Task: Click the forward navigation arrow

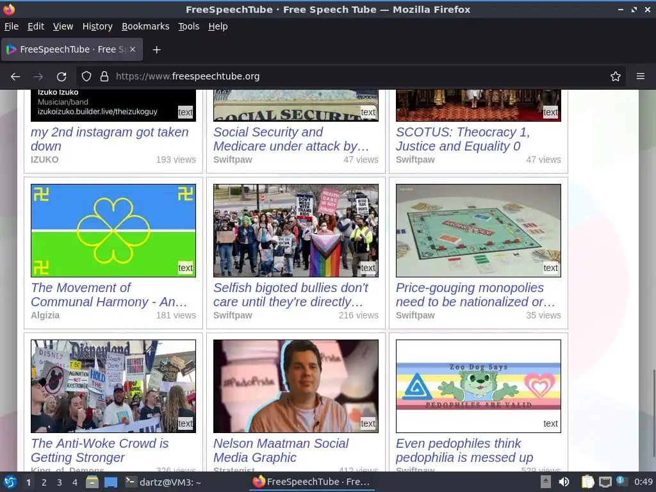Action: click(x=38, y=77)
